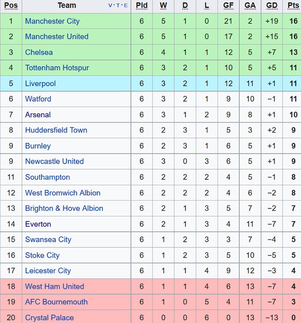Click the "Pld" column header
301x323 pixels.
[141, 6]
